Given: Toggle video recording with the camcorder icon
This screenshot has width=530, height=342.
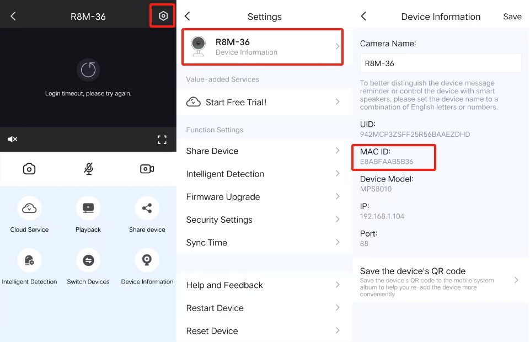Looking at the screenshot, I should click(147, 169).
